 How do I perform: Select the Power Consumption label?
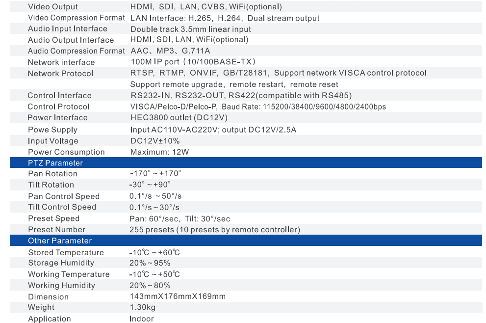tap(66, 152)
